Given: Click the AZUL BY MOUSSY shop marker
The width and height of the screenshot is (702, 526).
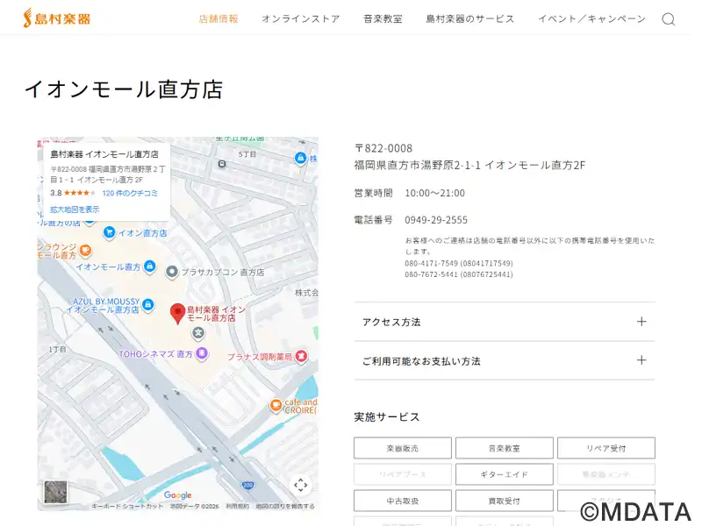Looking at the screenshot, I should (x=148, y=301).
